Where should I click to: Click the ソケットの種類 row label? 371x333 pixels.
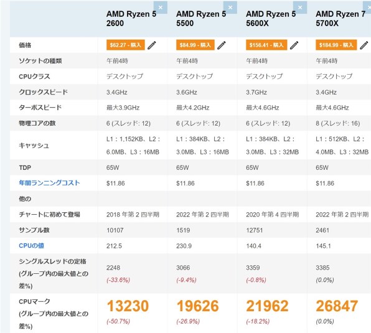click(x=40, y=61)
